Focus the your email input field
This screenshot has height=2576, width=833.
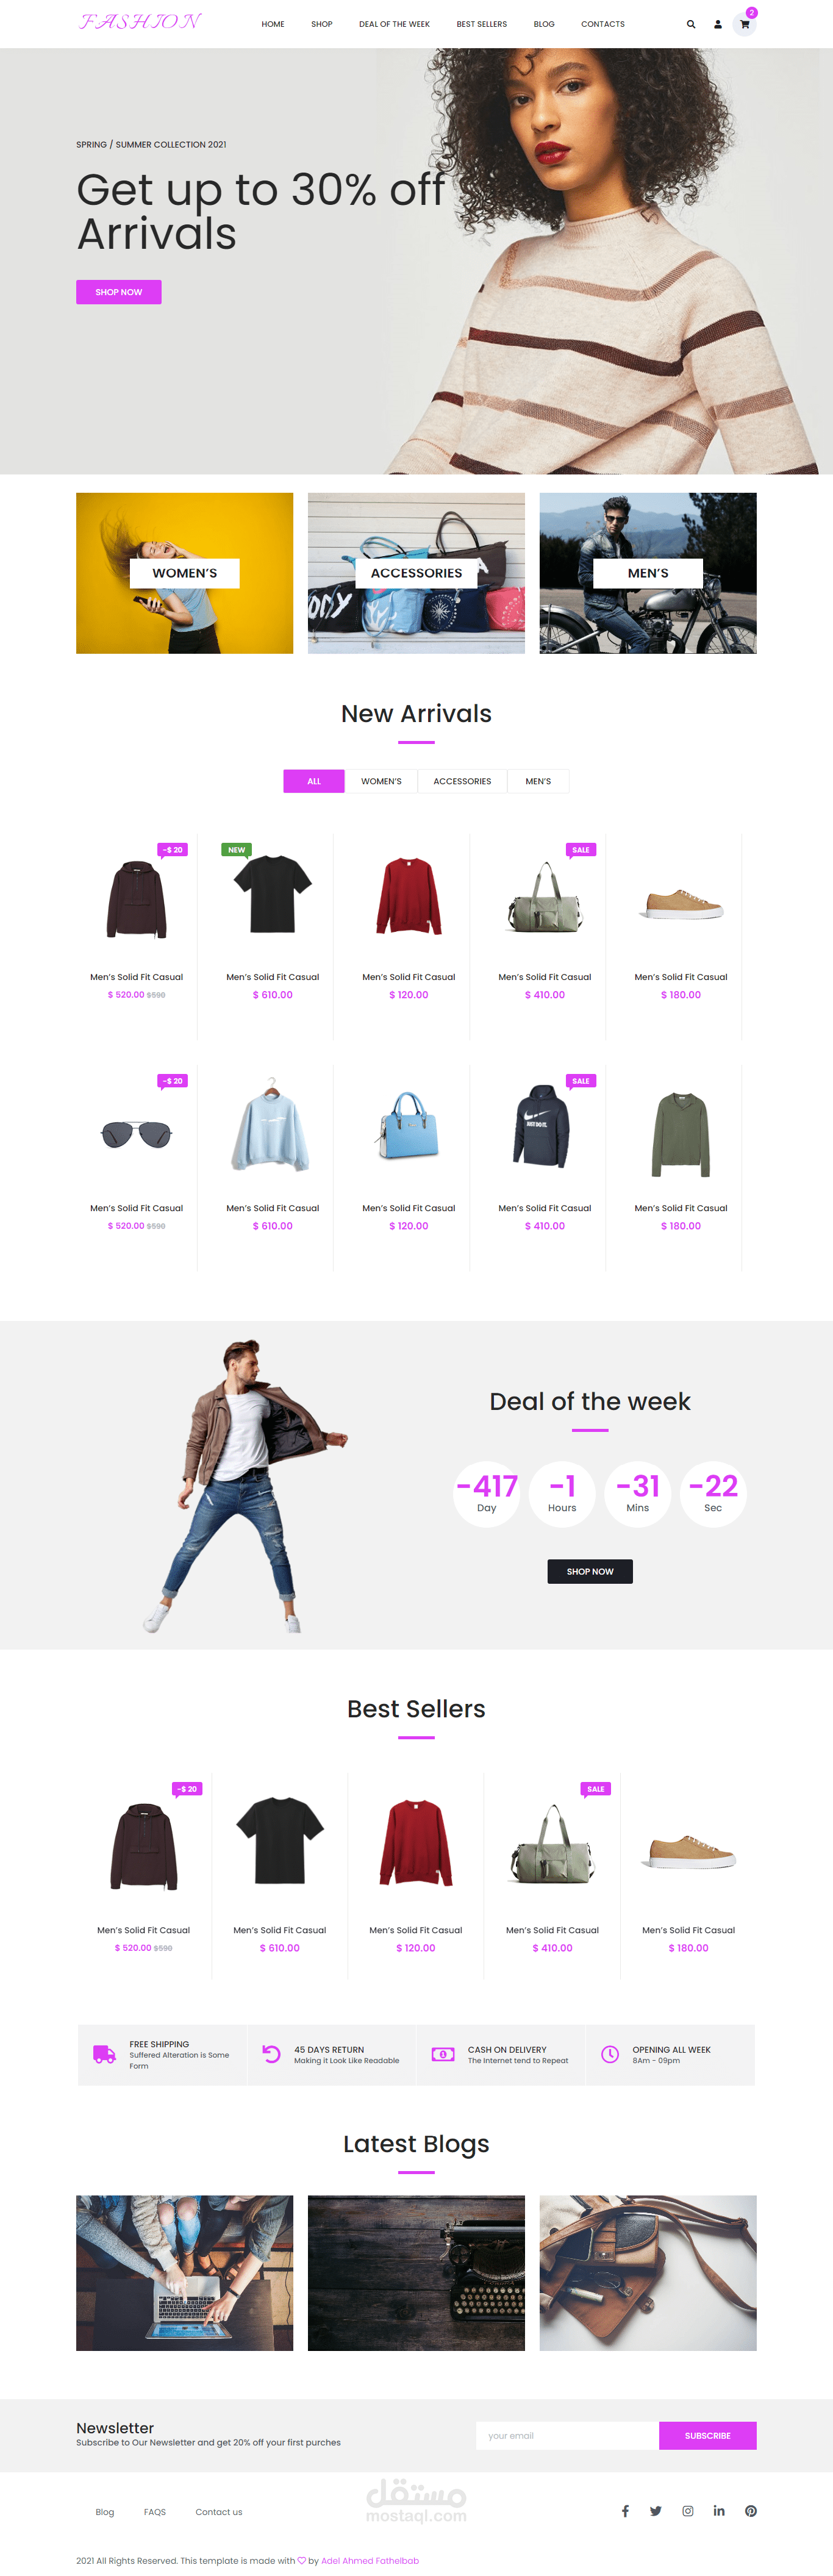click(567, 2435)
